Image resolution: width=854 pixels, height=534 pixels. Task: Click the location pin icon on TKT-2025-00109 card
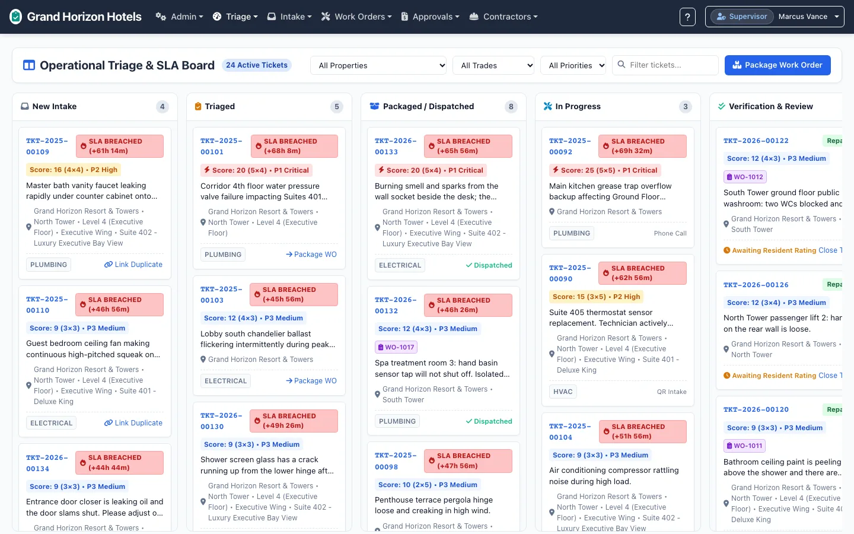[28, 227]
